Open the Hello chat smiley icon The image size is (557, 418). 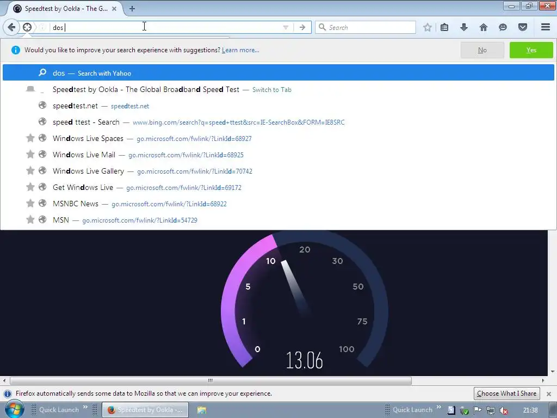click(503, 27)
